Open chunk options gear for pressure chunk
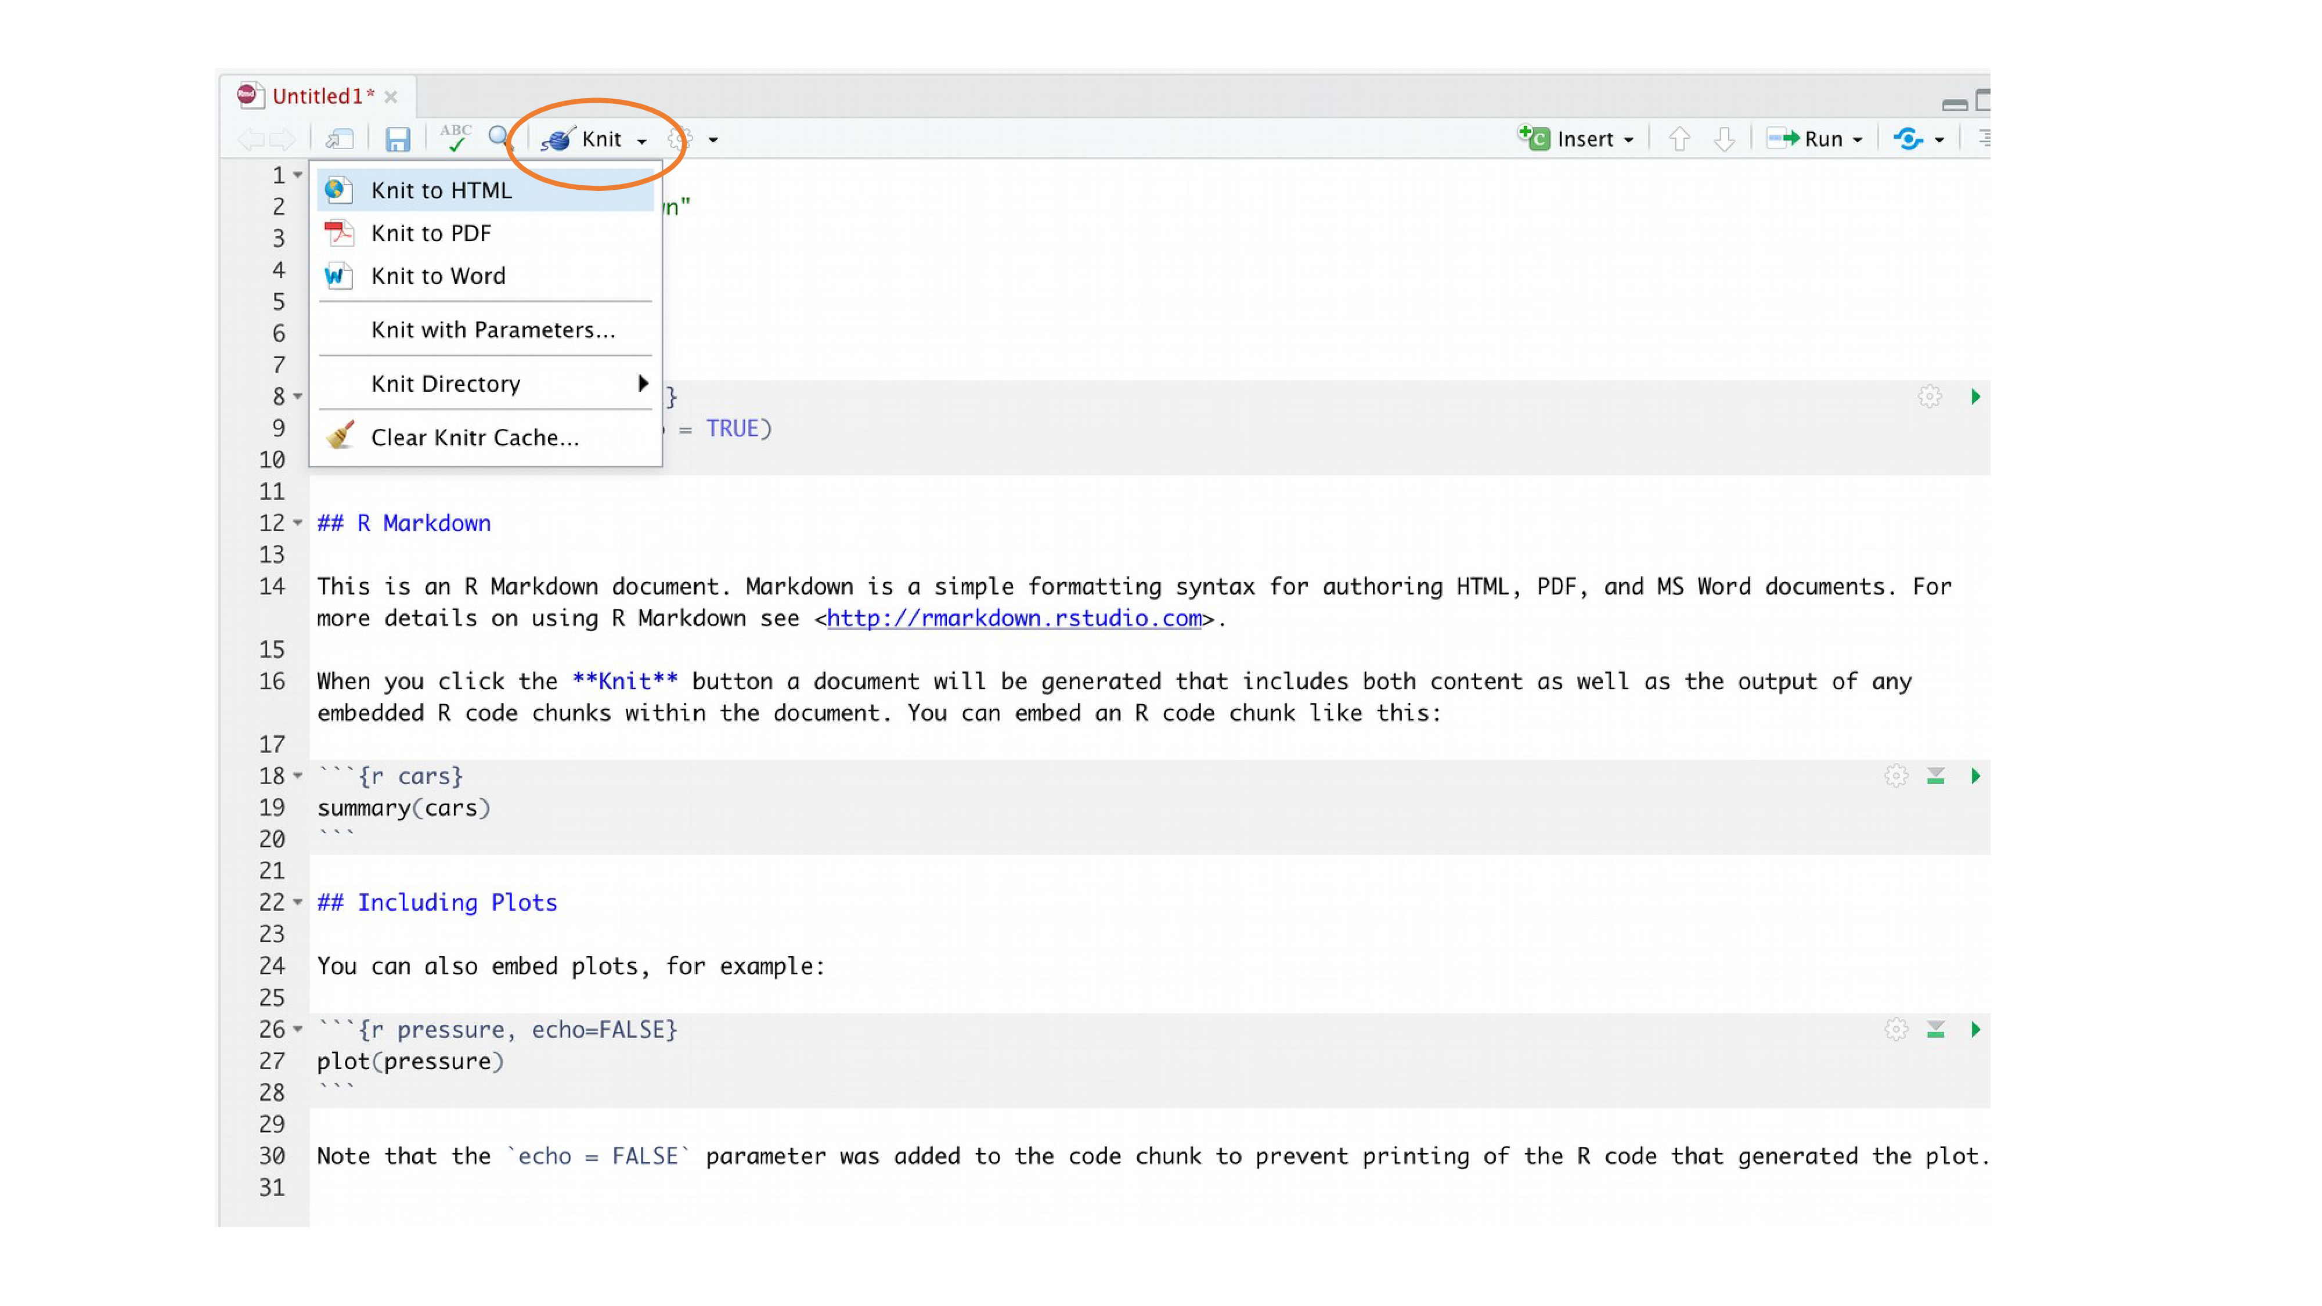2322x1306 pixels. 1896,1029
